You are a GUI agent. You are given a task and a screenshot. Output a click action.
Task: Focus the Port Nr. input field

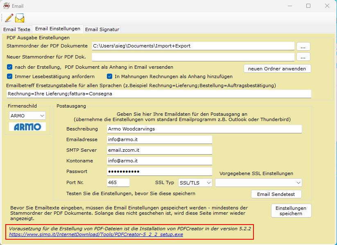pos(118,182)
